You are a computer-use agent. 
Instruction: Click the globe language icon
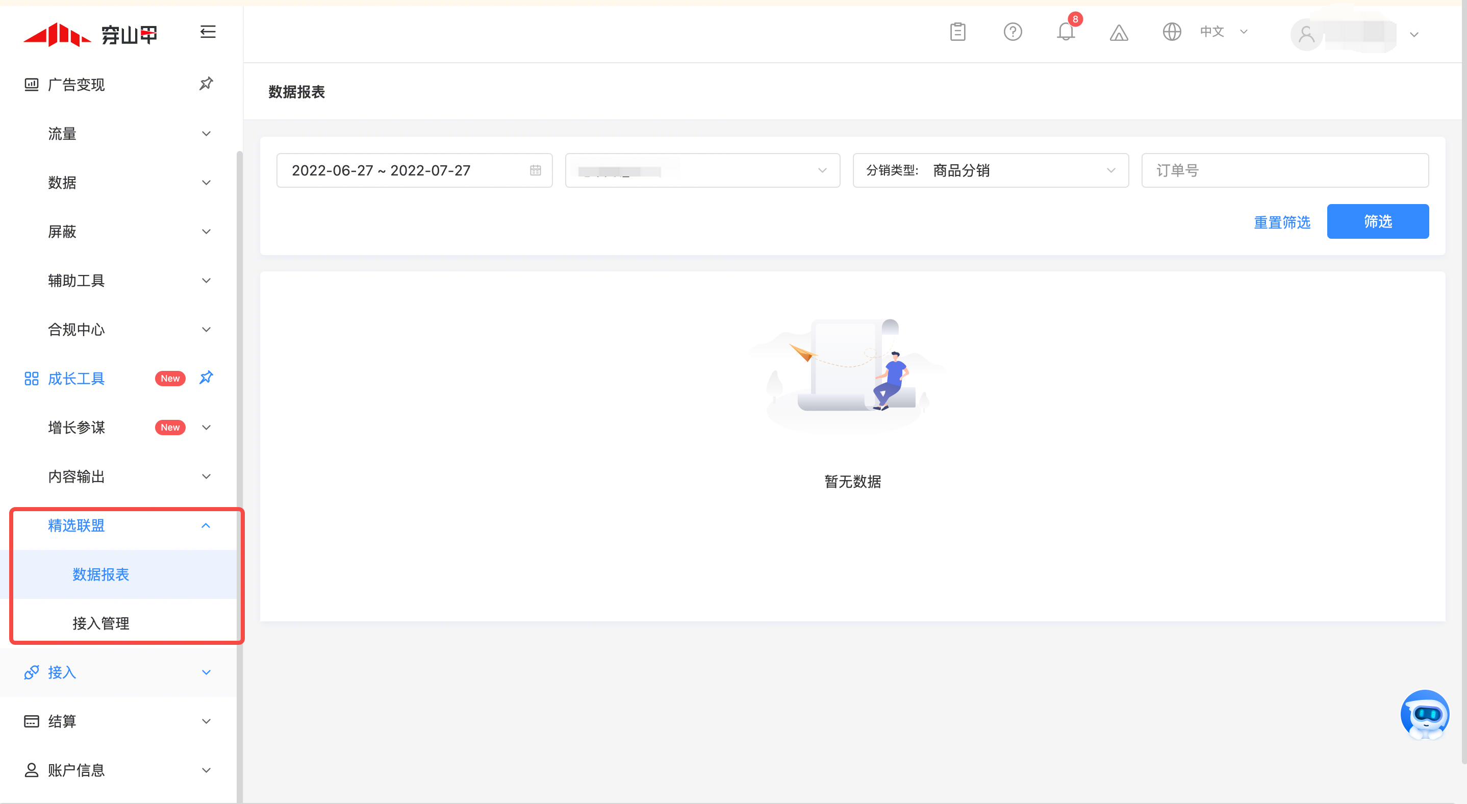pyautogui.click(x=1172, y=32)
